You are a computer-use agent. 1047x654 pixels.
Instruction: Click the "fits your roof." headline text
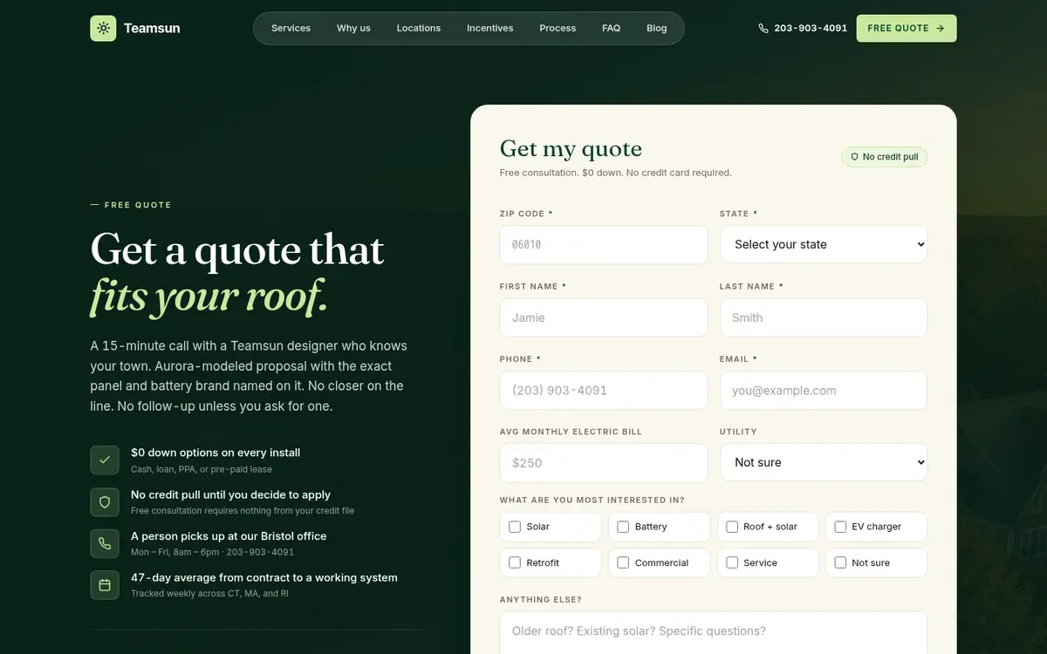pyautogui.click(x=209, y=296)
